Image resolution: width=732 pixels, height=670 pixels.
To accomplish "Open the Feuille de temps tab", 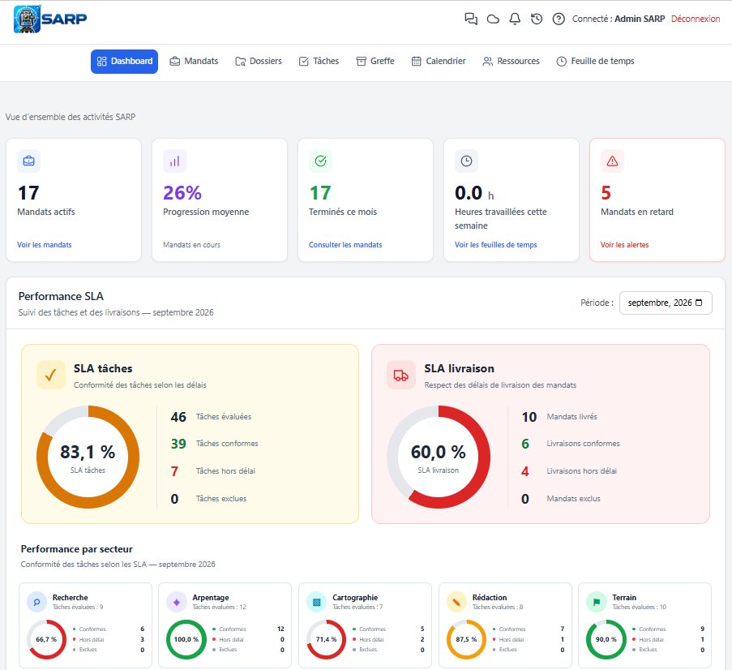I will pyautogui.click(x=595, y=61).
